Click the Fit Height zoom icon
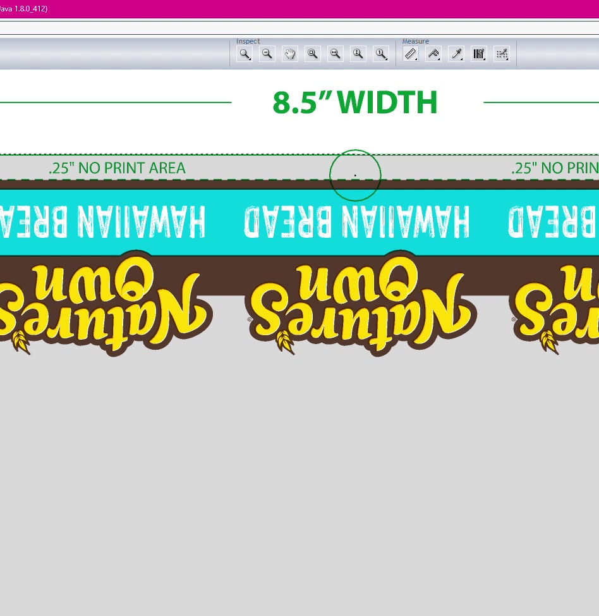 (358, 54)
